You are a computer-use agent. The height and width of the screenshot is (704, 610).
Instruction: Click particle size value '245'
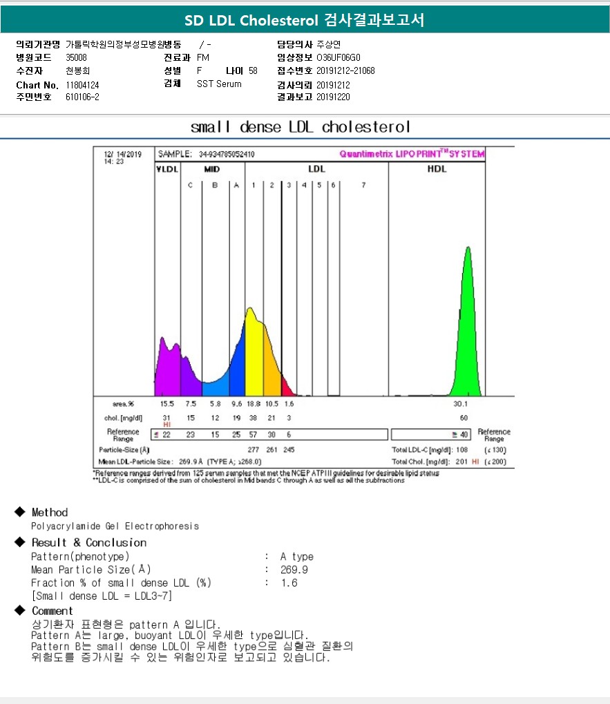tap(289, 450)
